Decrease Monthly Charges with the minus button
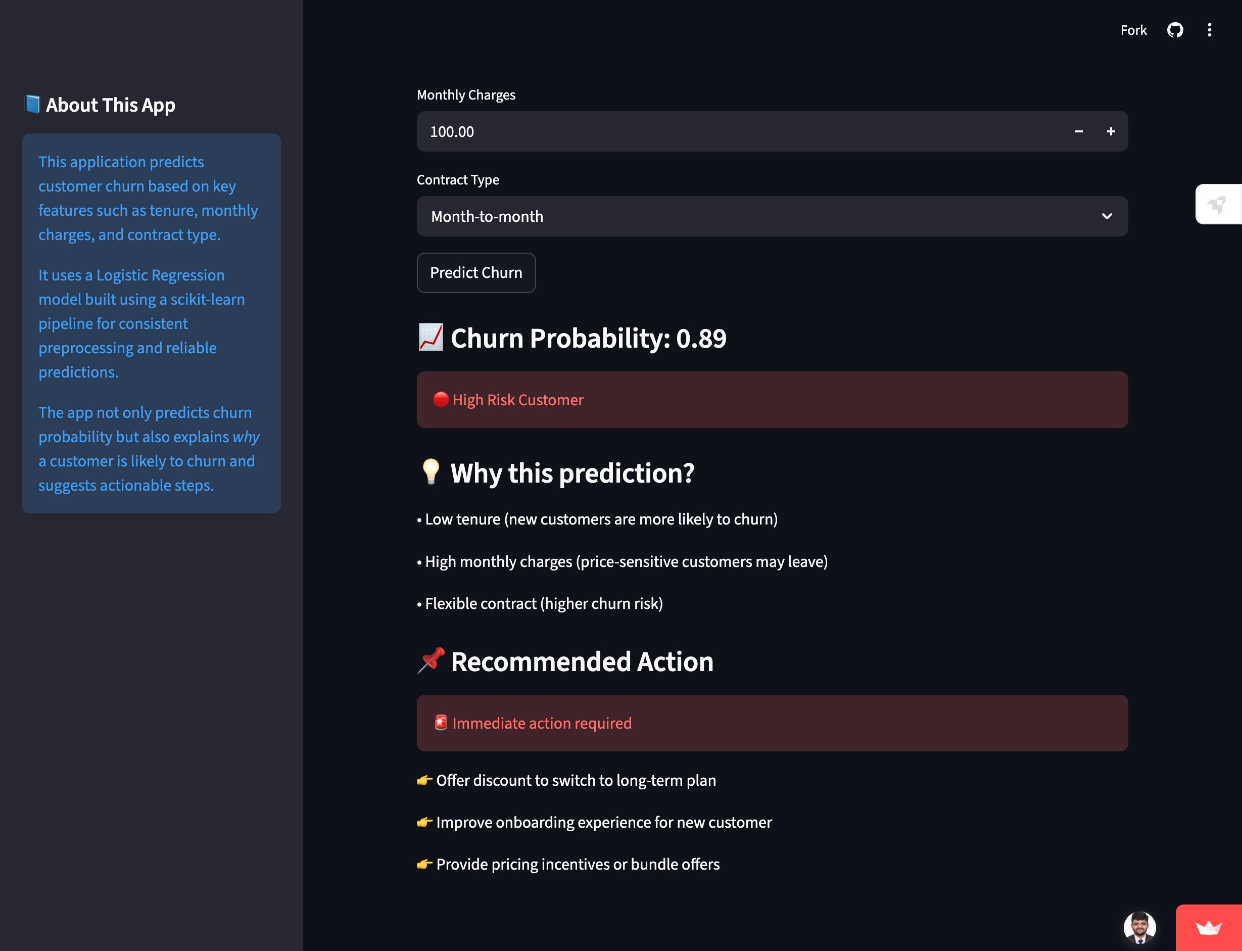This screenshot has height=951, width=1242. [x=1078, y=131]
